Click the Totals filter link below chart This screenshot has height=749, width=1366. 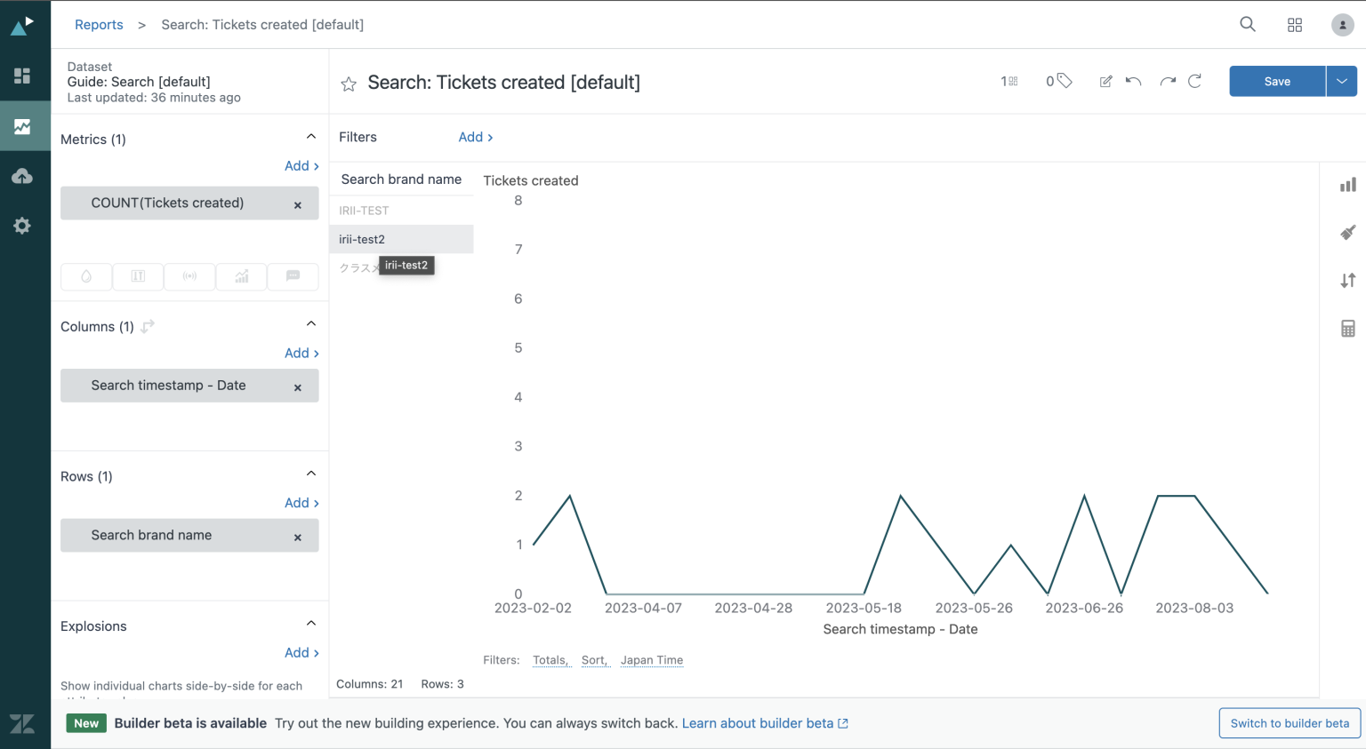(551, 660)
